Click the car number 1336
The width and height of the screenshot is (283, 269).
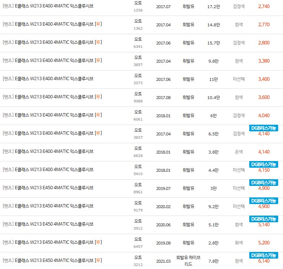[x=138, y=10]
